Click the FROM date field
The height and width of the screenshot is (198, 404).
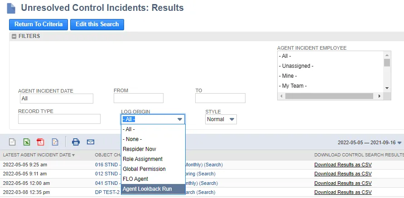(x=139, y=98)
